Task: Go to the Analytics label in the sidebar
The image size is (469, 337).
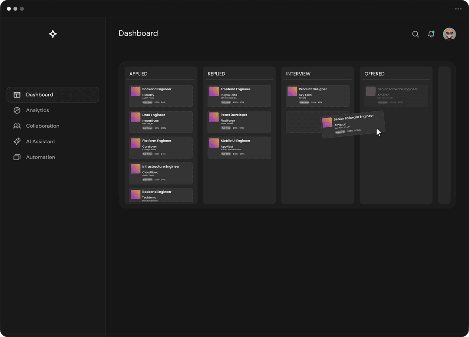Action: click(x=37, y=110)
